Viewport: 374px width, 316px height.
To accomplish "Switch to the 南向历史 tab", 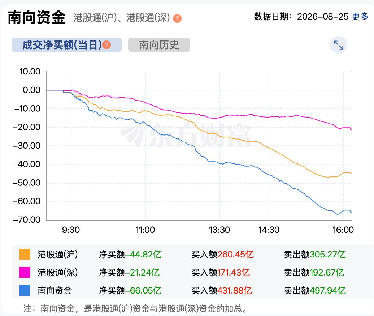I will click(159, 45).
